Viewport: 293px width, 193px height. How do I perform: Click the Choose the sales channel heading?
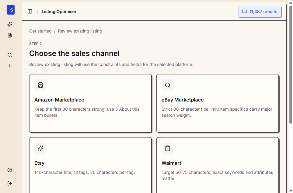click(x=74, y=53)
